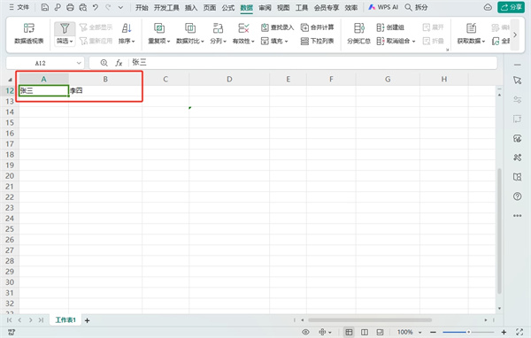Expand the zoom percentage dropdown arrow

click(x=419, y=332)
